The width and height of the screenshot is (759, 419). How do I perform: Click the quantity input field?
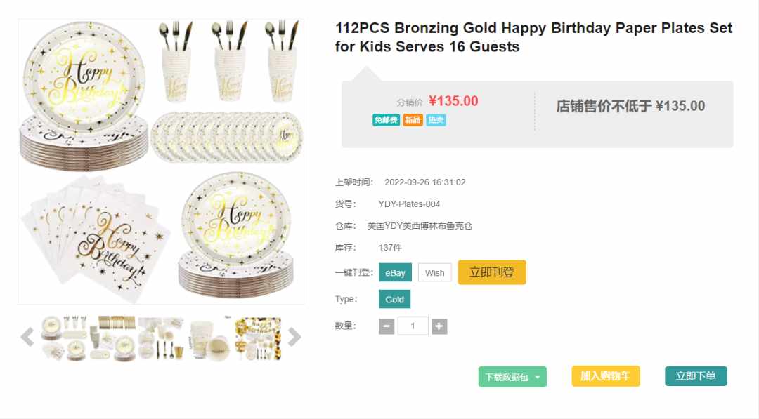413,326
